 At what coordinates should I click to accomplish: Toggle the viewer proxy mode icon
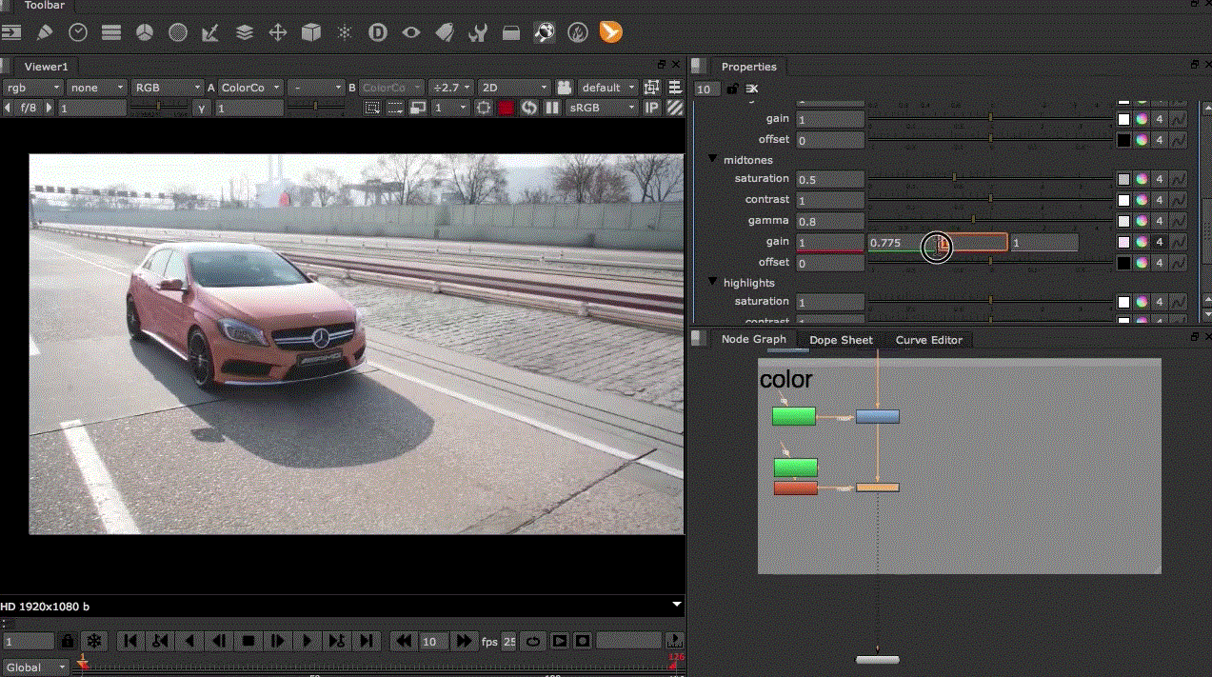click(418, 108)
